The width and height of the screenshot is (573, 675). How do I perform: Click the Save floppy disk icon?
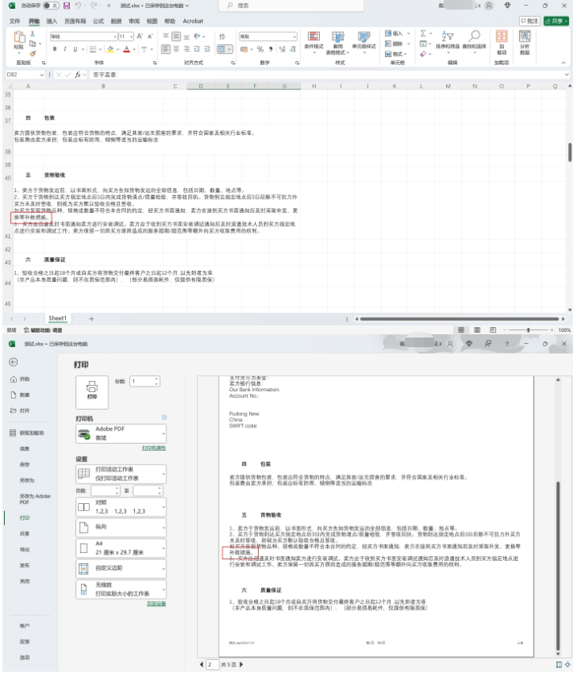[67, 6]
